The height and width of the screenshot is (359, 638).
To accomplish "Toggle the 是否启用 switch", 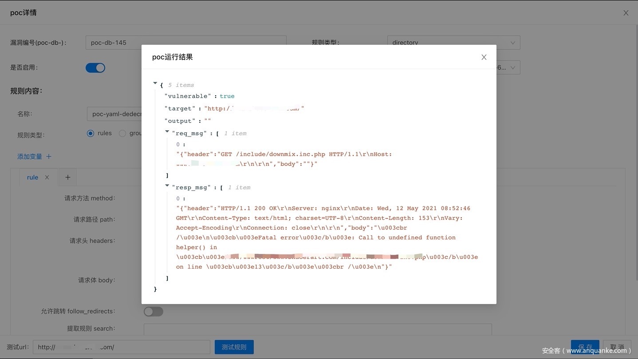I will tap(95, 68).
